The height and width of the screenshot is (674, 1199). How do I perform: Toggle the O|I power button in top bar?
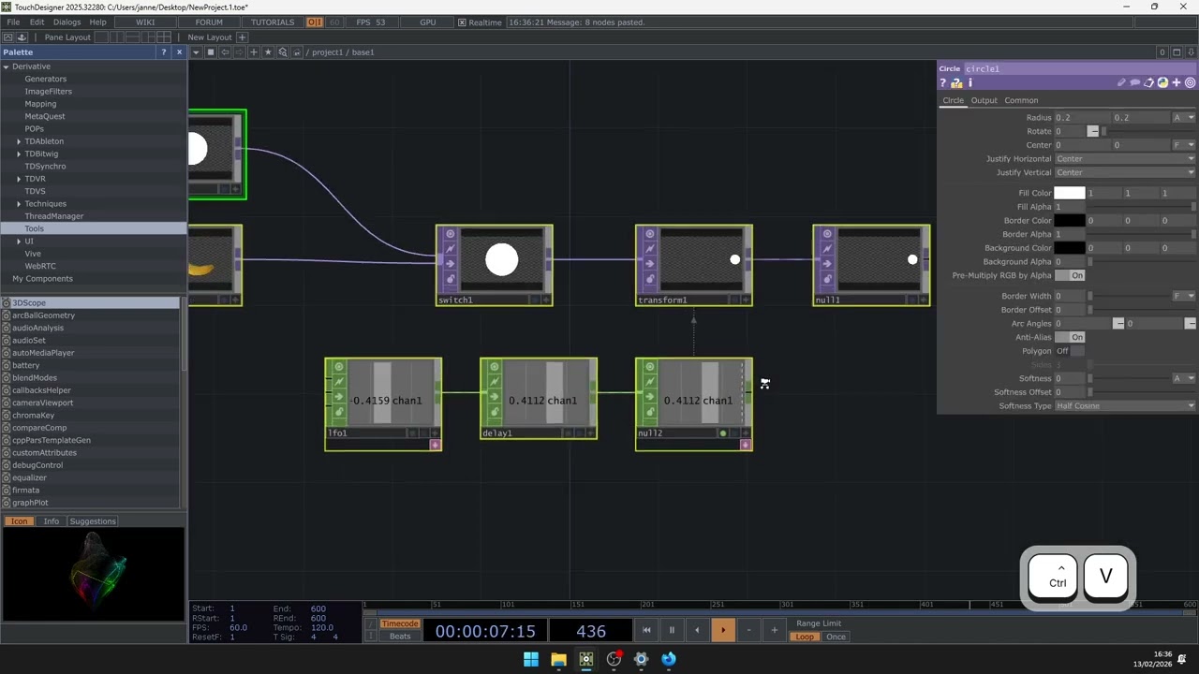click(x=315, y=22)
